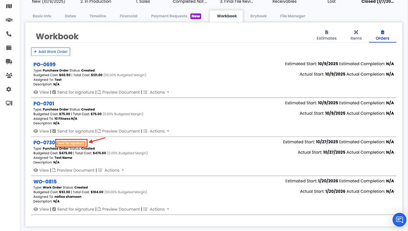Open the map icon in sidebar

(9, 6)
